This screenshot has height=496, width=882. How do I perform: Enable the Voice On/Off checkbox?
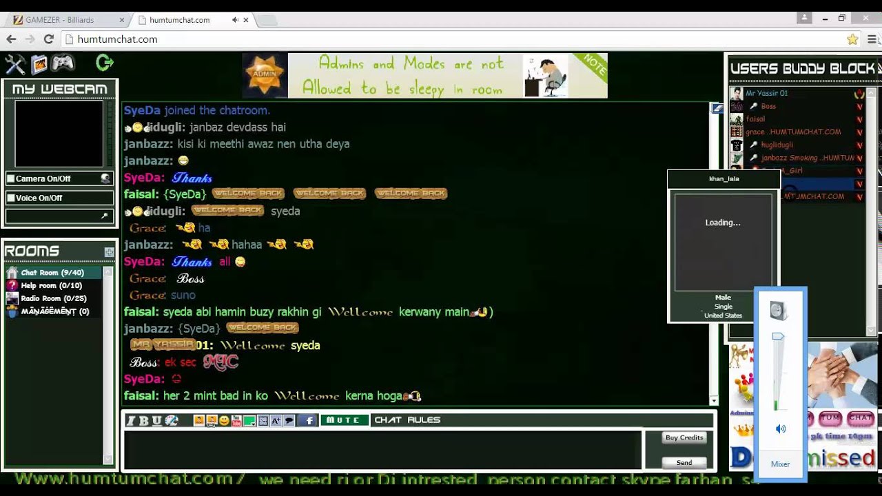pos(10,198)
